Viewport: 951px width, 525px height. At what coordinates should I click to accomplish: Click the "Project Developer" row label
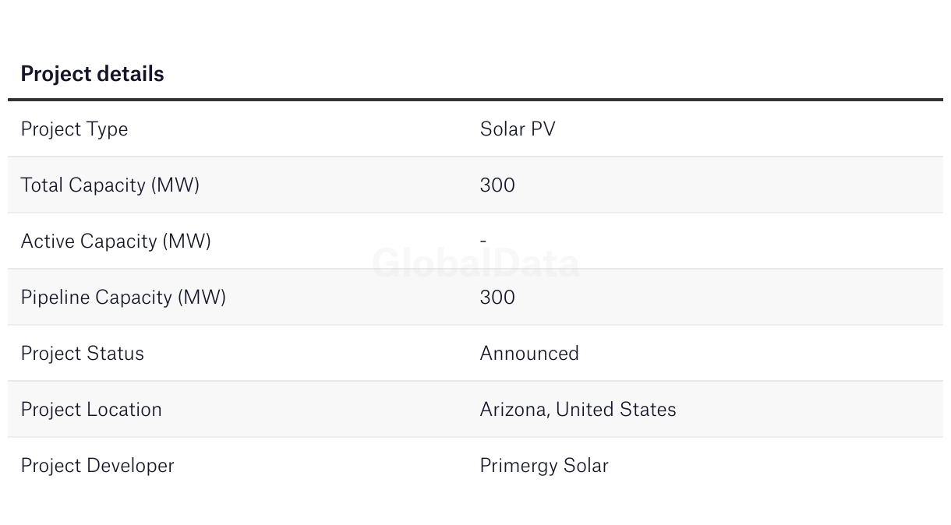pyautogui.click(x=97, y=466)
